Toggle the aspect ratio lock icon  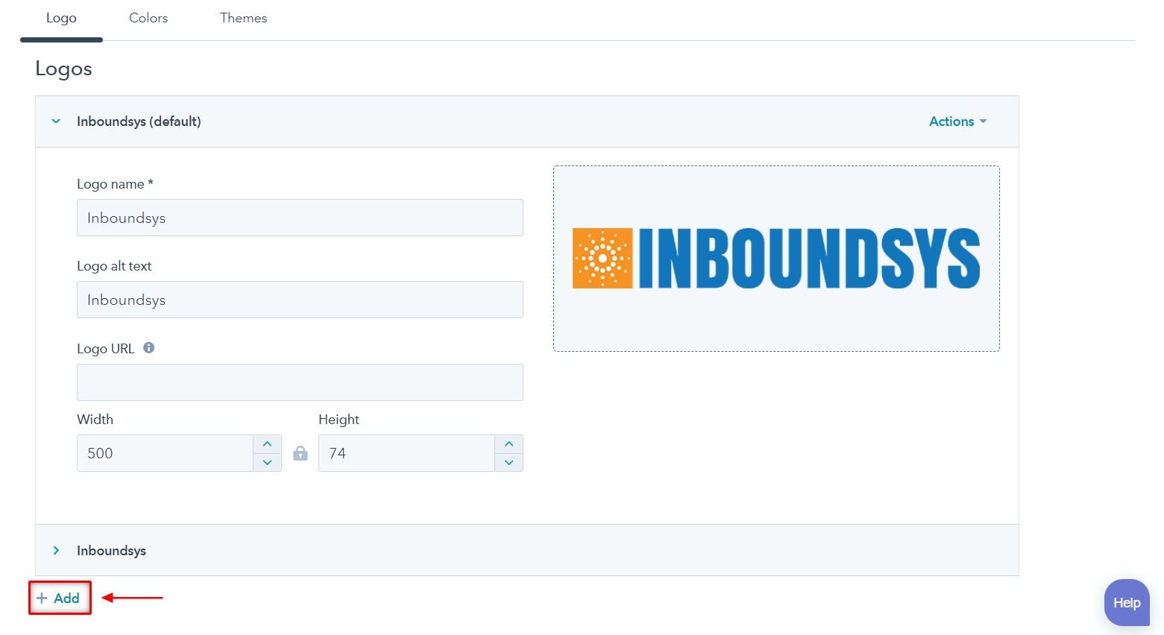(x=301, y=453)
